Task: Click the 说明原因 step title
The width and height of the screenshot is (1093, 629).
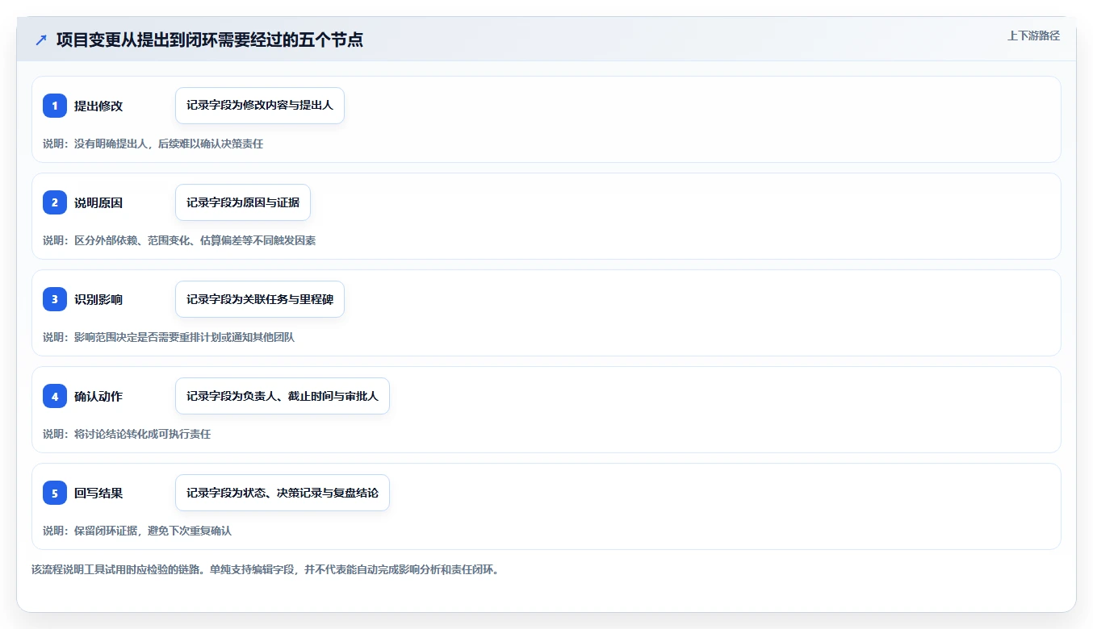Action: tap(98, 202)
